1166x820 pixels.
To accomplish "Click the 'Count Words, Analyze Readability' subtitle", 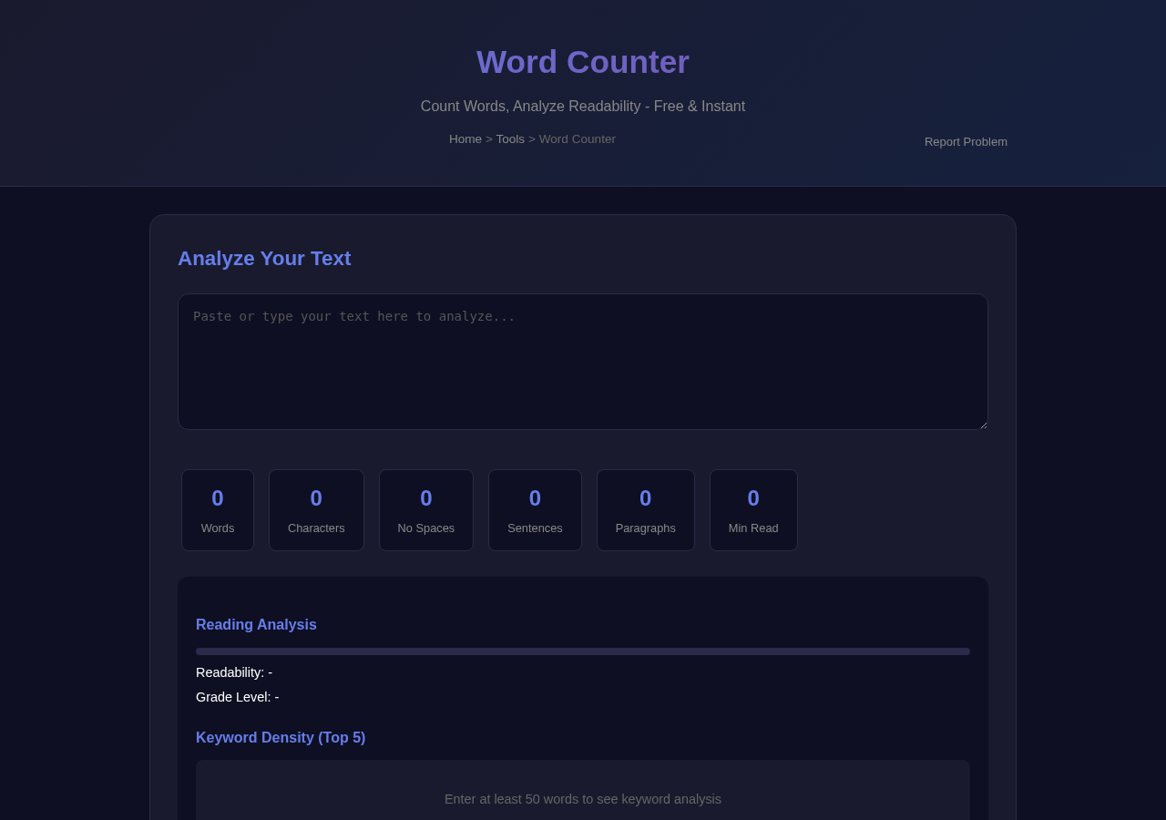I will [583, 107].
